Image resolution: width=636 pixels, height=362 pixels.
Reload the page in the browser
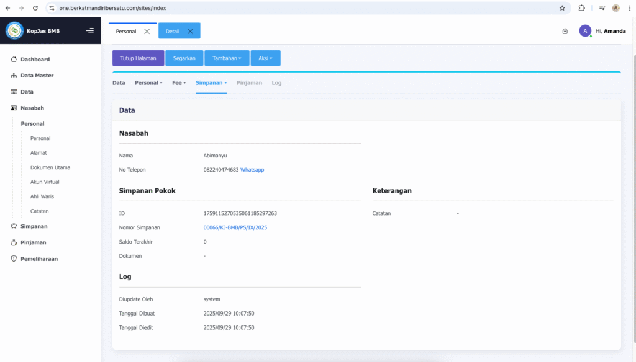pos(35,8)
